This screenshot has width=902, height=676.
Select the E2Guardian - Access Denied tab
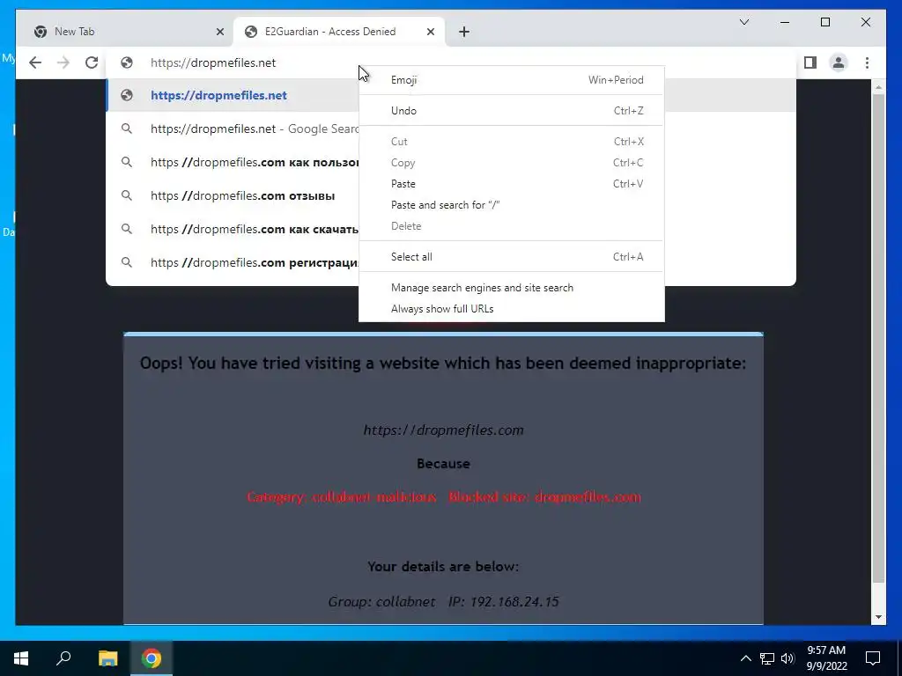pyautogui.click(x=339, y=32)
